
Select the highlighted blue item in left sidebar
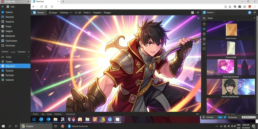click(x=15, y=66)
